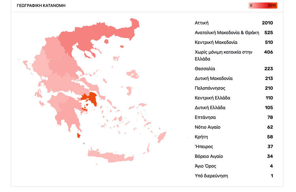Select the Crete island on the map
The height and width of the screenshot is (192, 296).
111,156
